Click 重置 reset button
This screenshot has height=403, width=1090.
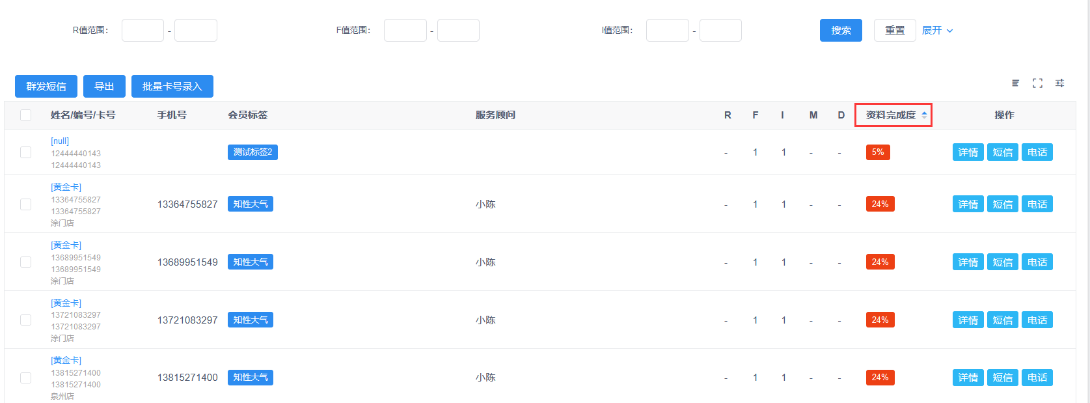coord(895,31)
